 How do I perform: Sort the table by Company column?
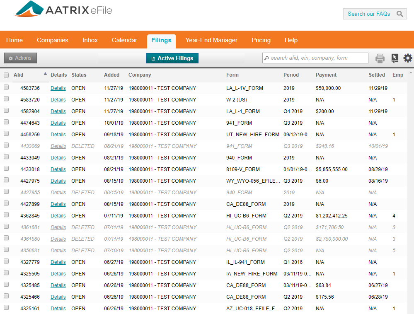(140, 75)
